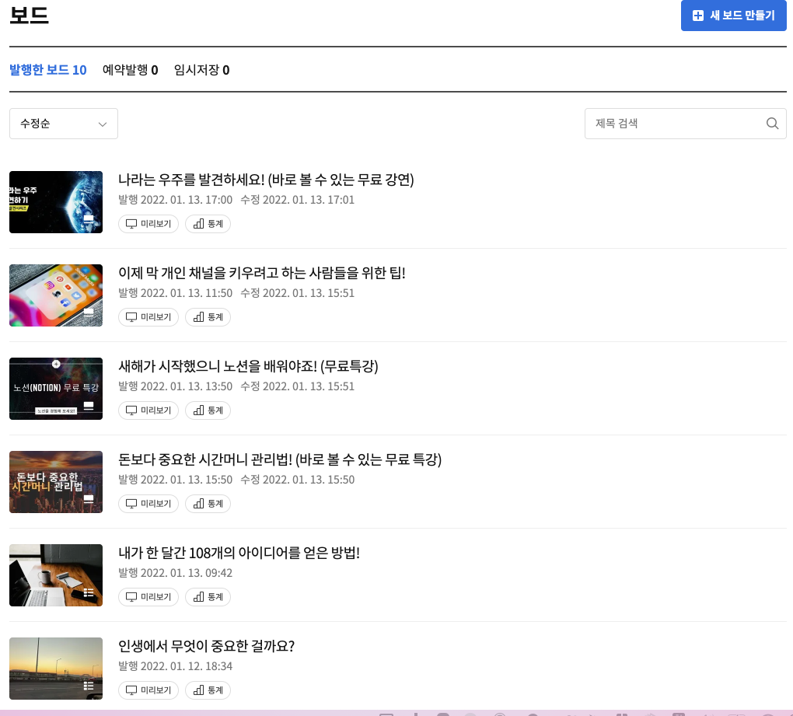Click 미리보기 on the channel-growth tips post
This screenshot has height=716, width=793.
tap(148, 317)
